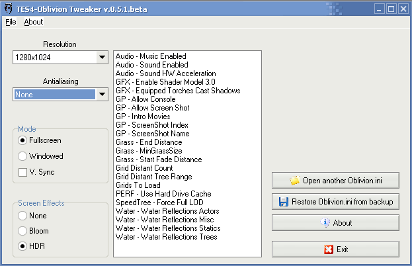Click Open another Oblivion.ini button
412x266 pixels.
click(x=335, y=181)
